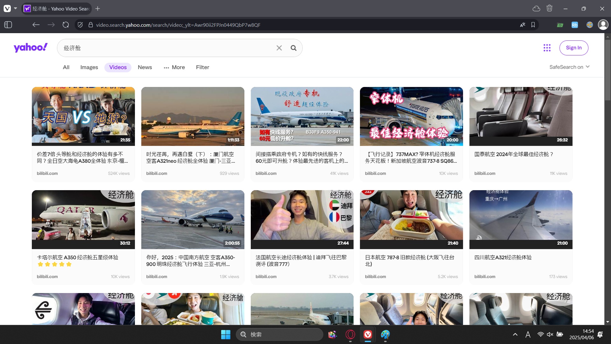This screenshot has height=344, width=611.
Task: Click the Yahoo apps grid icon
Action: point(547,48)
